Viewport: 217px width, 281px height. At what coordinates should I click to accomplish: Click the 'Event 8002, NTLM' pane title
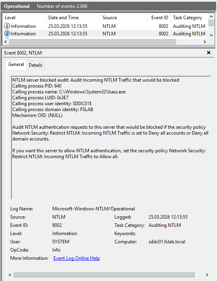tap(23, 53)
